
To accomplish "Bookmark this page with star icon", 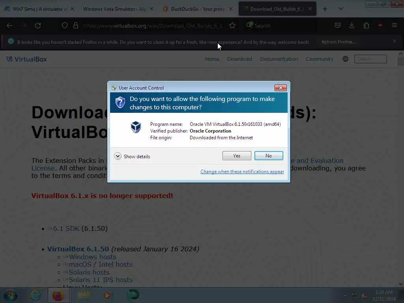I will [232, 26].
